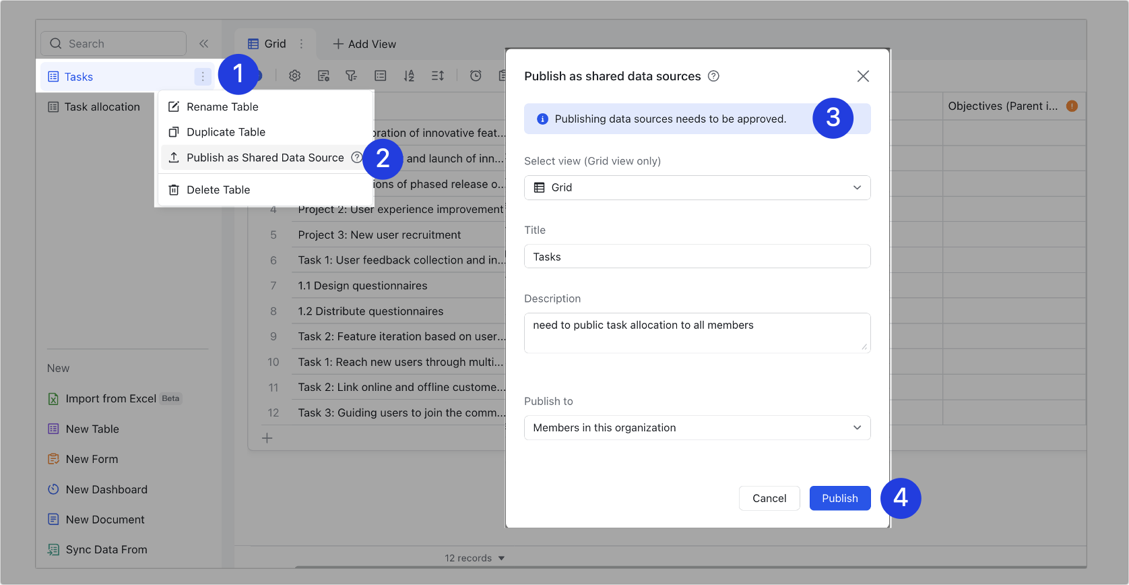This screenshot has height=585, width=1129.
Task: Expand the 12 records dropdown arrow
Action: click(x=501, y=558)
